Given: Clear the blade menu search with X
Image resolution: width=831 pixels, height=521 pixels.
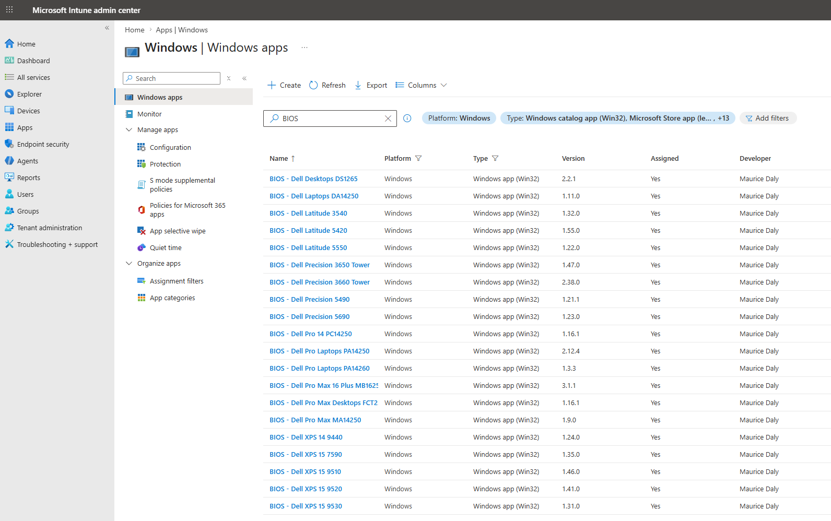Looking at the screenshot, I should 229,78.
